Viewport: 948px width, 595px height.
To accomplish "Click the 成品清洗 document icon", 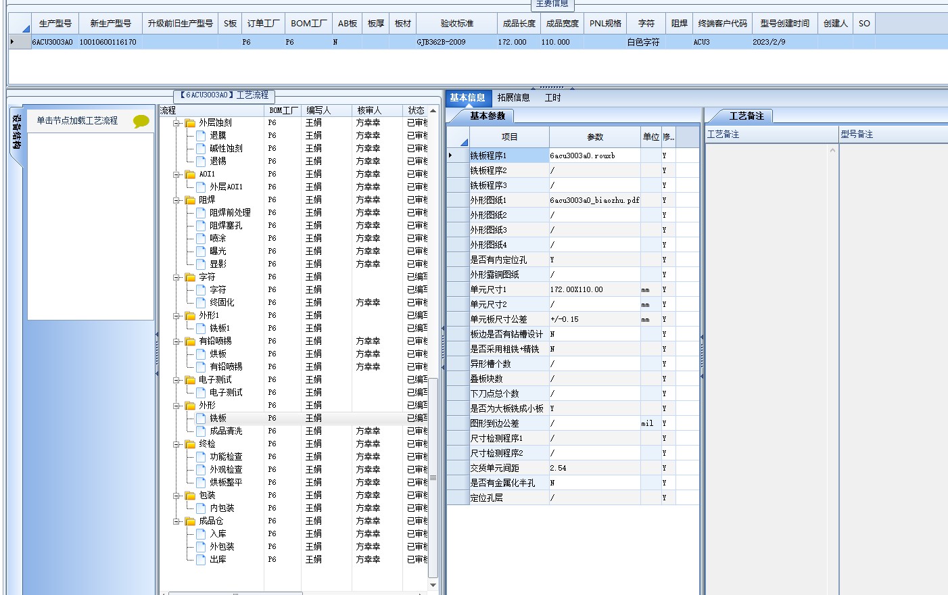I will [x=201, y=431].
